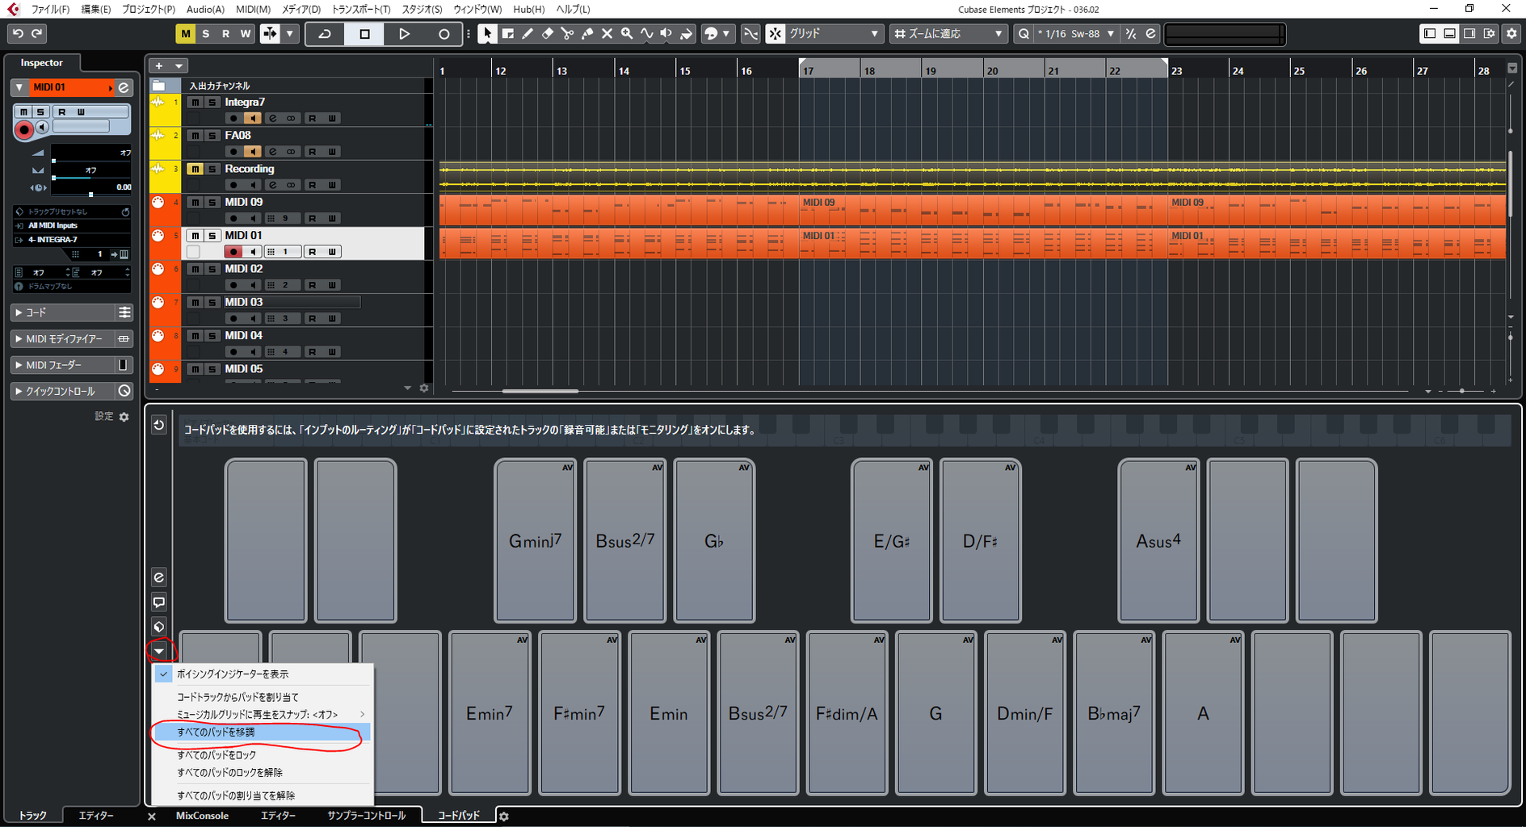Open the toolbar setup gear icon
The width and height of the screenshot is (1526, 827).
tap(1511, 34)
